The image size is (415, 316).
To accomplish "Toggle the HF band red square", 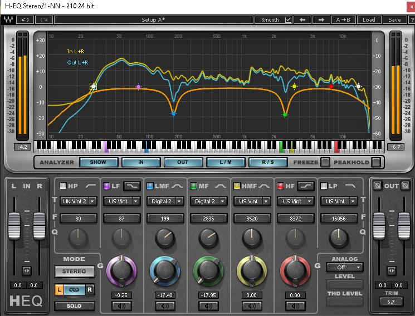I will 280,186.
